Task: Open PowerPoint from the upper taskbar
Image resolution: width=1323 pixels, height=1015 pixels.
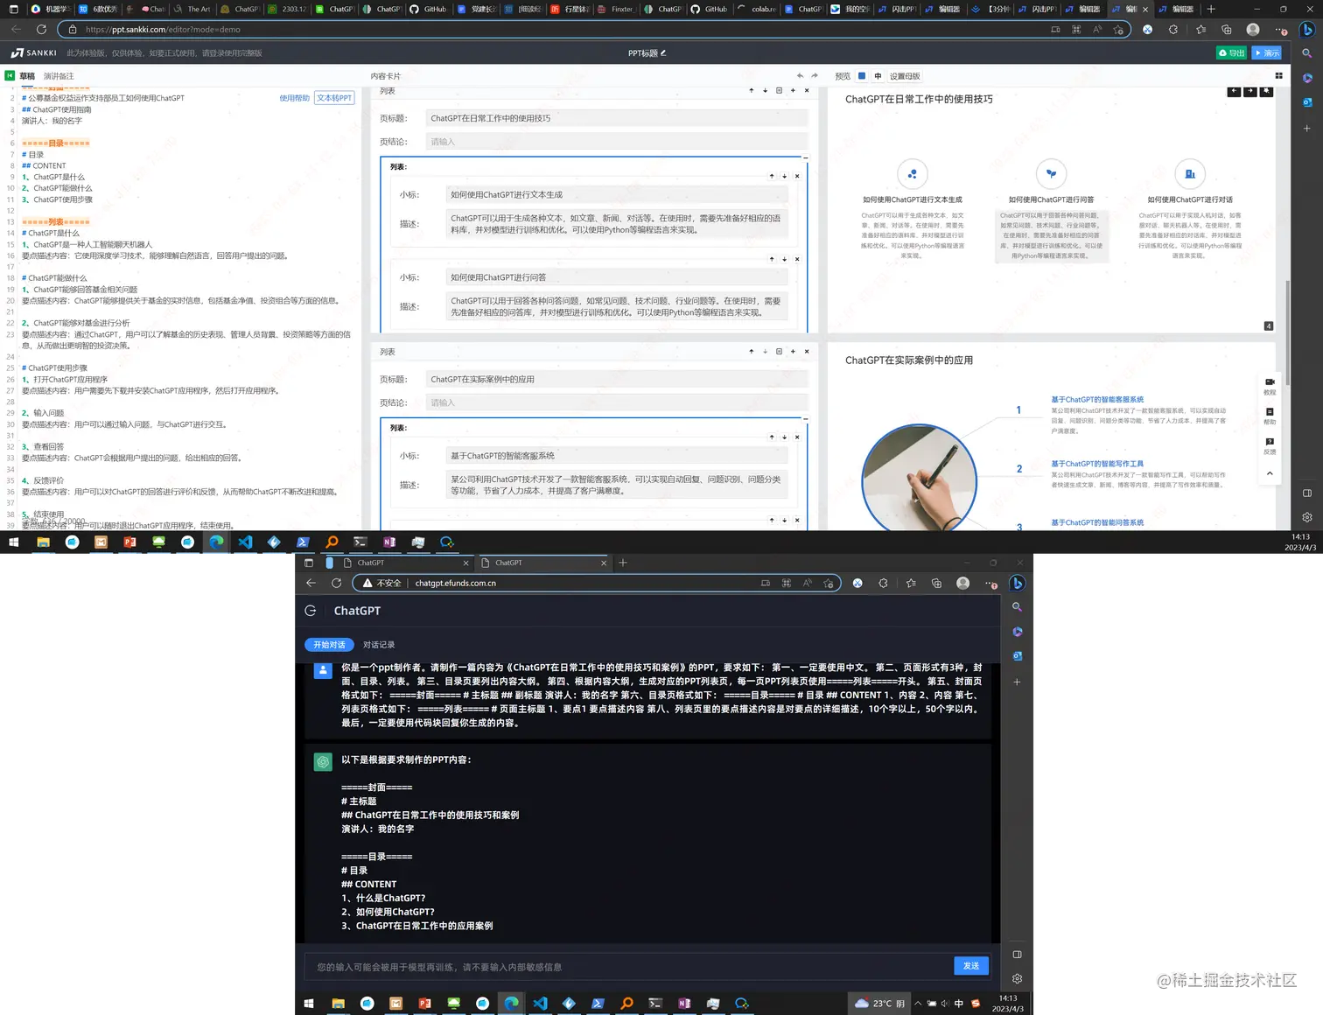Action: 129,542
